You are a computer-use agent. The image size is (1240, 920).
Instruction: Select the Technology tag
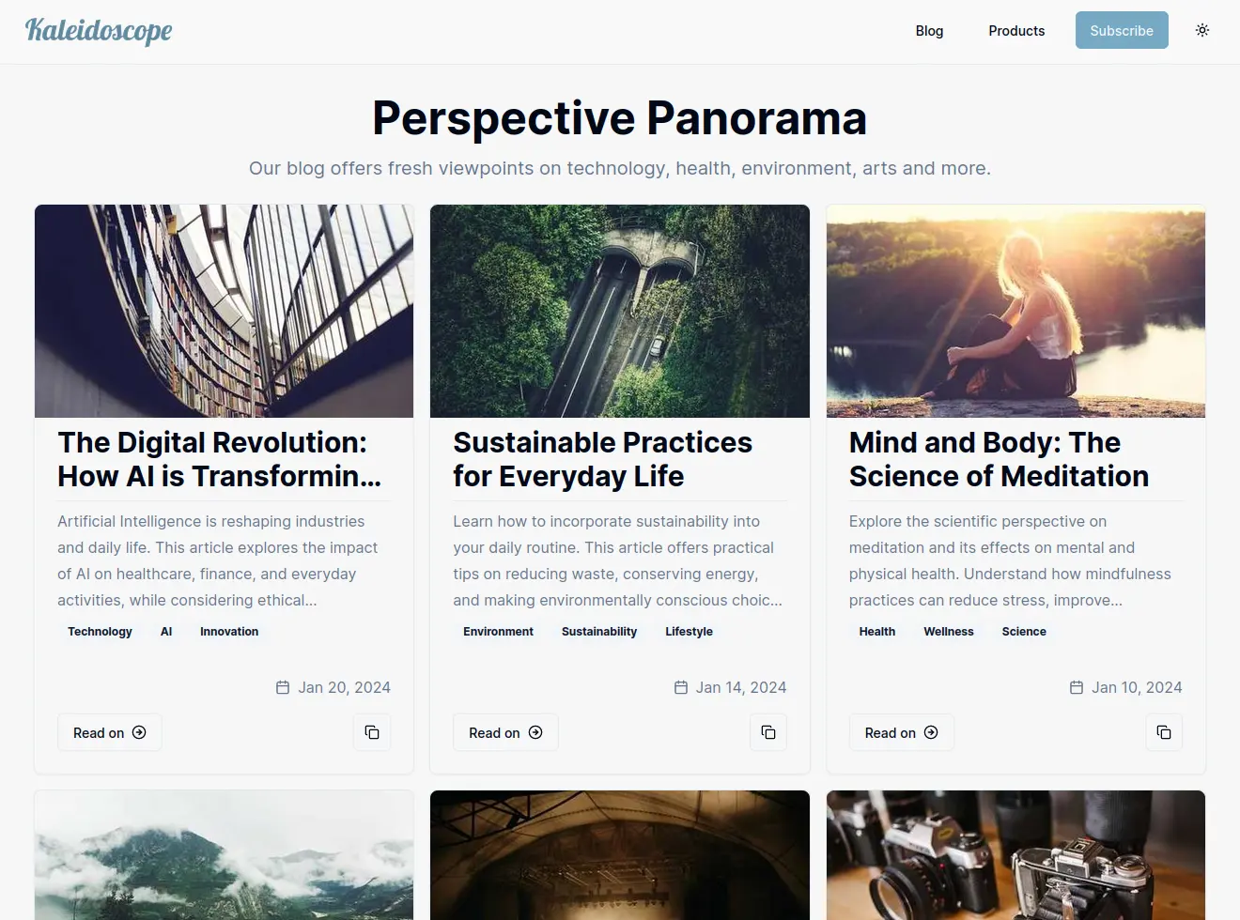100,632
